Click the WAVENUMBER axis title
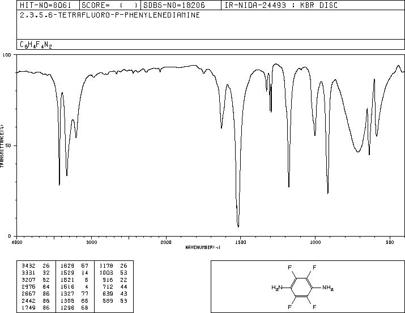The width and height of the screenshot is (405, 313). (203, 247)
